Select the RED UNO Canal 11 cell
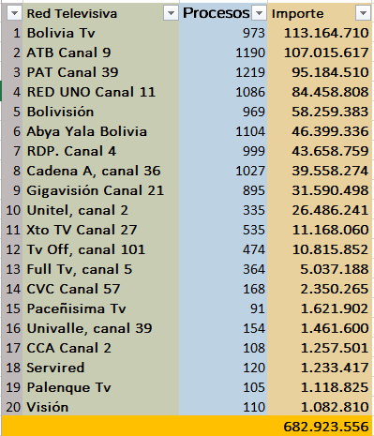This screenshot has height=436, width=374. 101,92
